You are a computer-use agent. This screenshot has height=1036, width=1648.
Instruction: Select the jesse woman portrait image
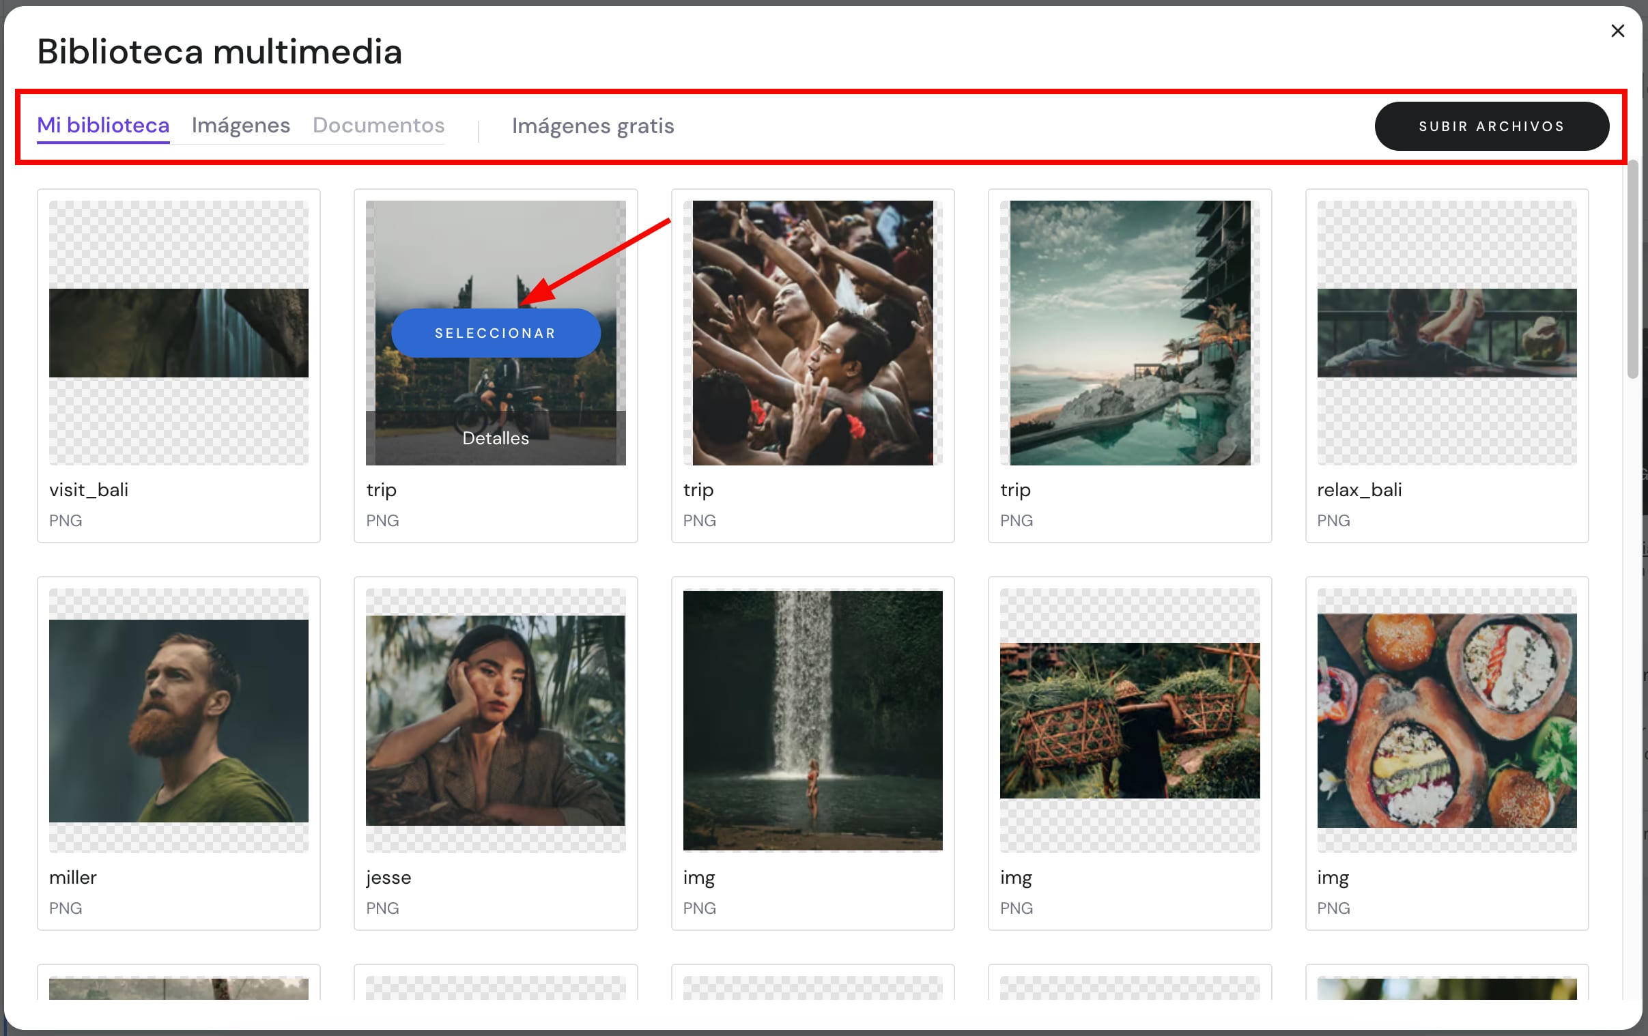(496, 721)
